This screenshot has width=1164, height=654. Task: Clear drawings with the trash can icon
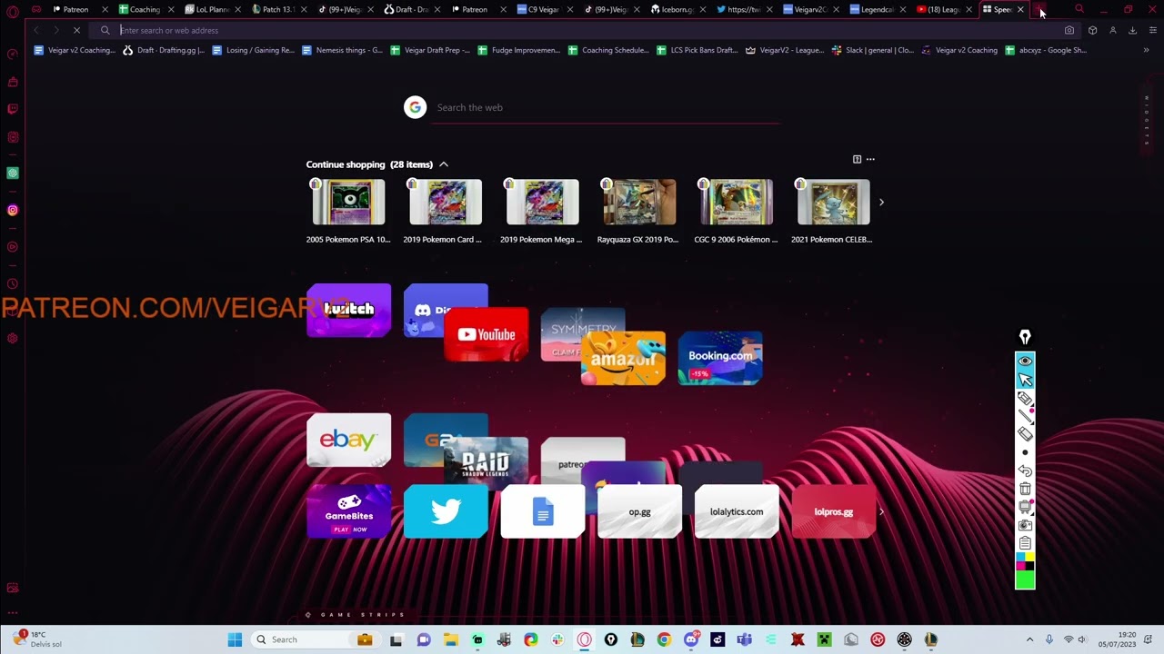click(x=1025, y=489)
